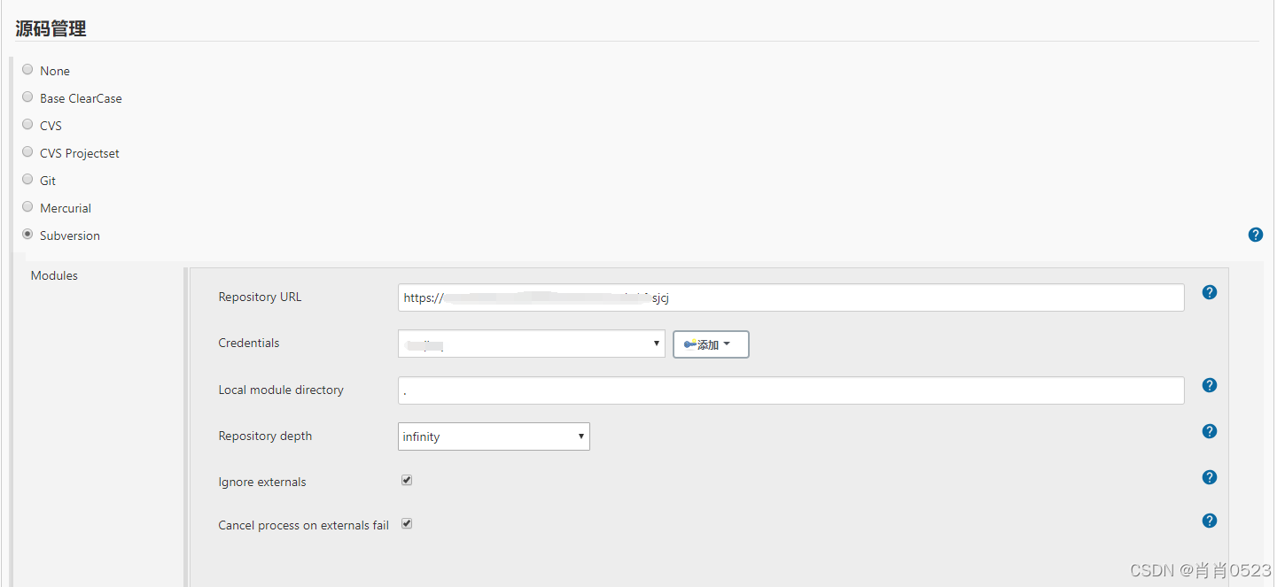Click the Local module directory label
The image size is (1285, 587).
tap(281, 390)
